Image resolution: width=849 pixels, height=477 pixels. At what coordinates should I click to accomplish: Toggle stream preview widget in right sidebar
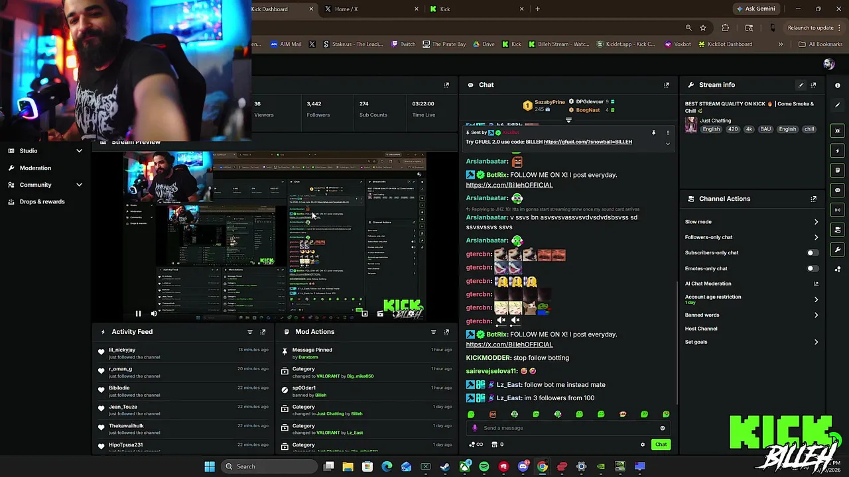coord(838,131)
